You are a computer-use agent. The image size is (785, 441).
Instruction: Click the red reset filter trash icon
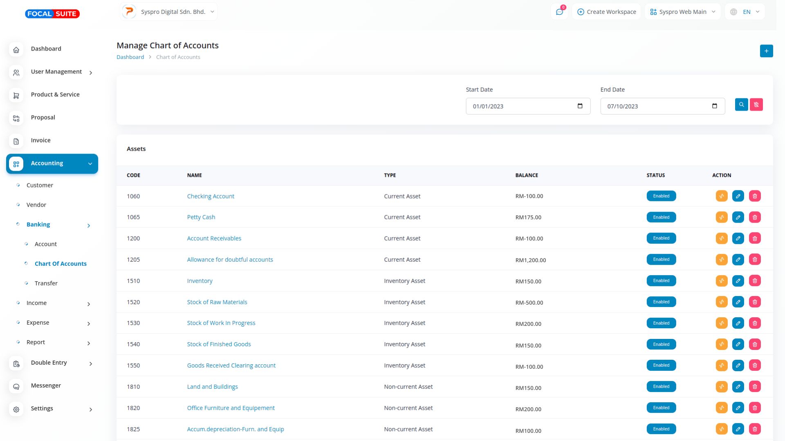(756, 105)
